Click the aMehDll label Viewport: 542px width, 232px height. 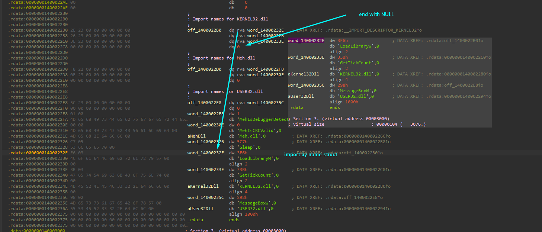196,136
